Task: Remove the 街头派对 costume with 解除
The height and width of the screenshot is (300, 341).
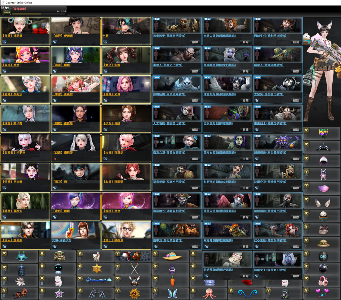Action: tap(246, 130)
